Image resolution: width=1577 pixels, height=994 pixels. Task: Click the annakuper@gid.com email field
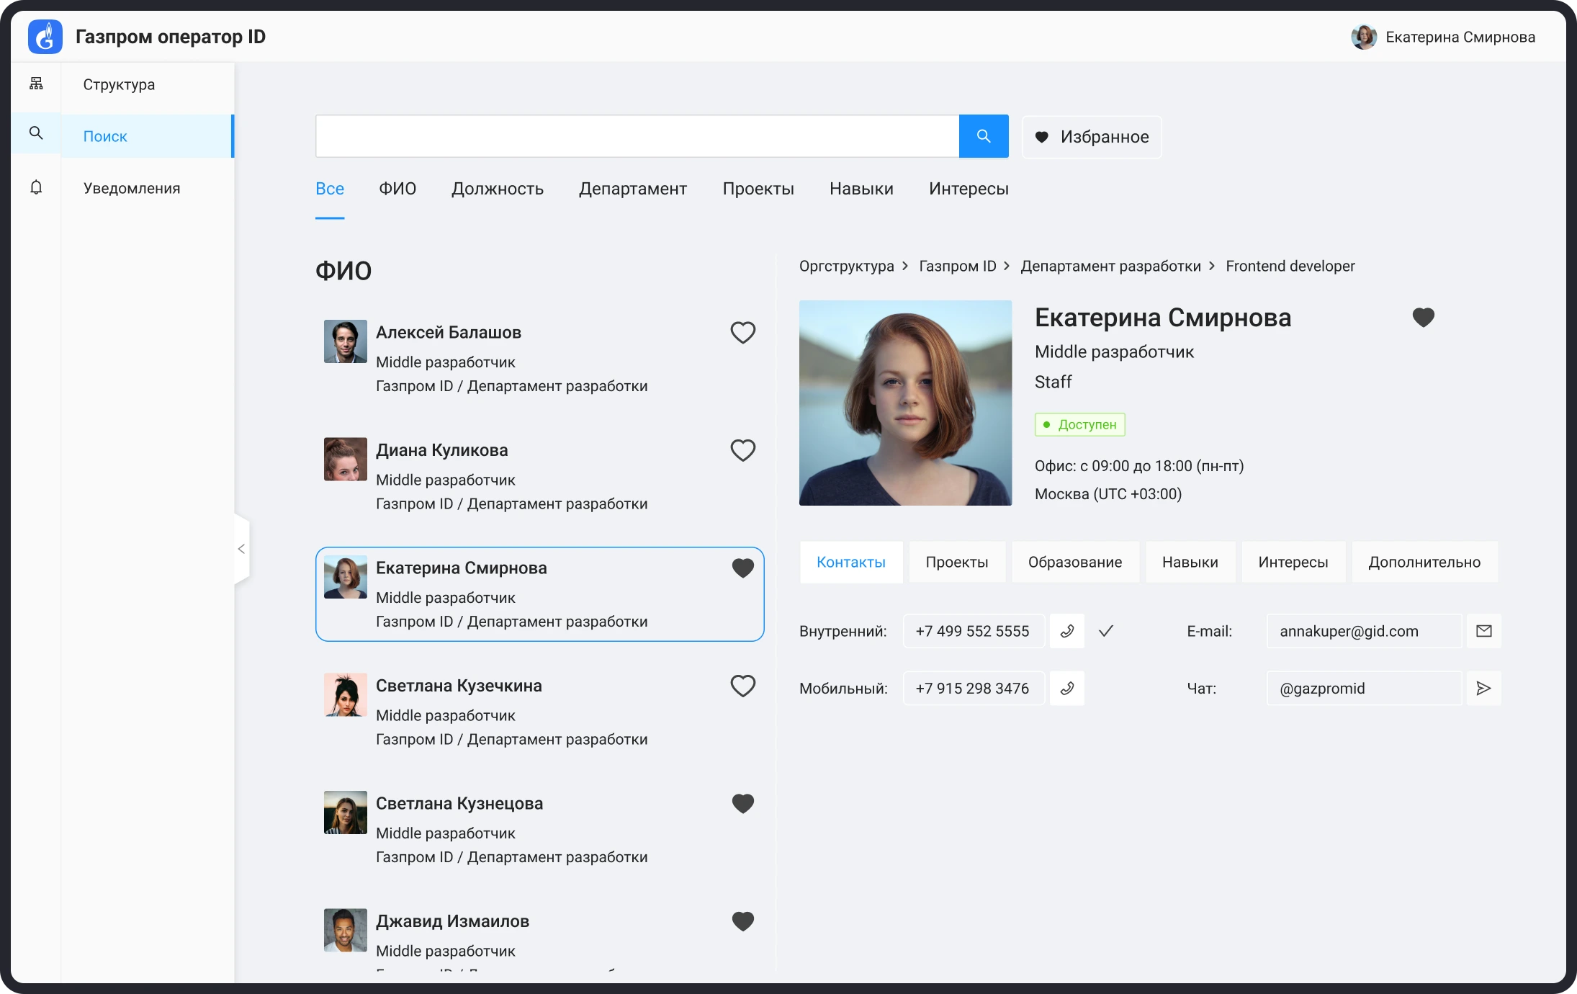click(1364, 631)
